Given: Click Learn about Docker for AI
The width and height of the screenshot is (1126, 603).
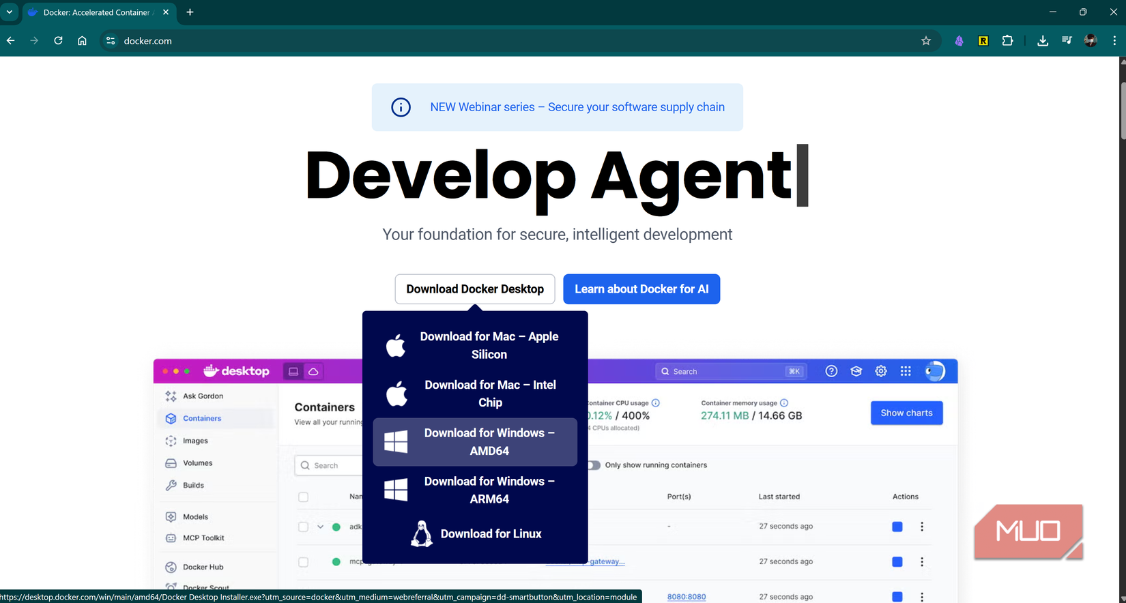Looking at the screenshot, I should coord(641,289).
